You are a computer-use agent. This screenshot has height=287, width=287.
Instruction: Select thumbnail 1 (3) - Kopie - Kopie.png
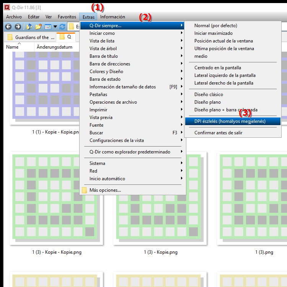[x=57, y=199]
